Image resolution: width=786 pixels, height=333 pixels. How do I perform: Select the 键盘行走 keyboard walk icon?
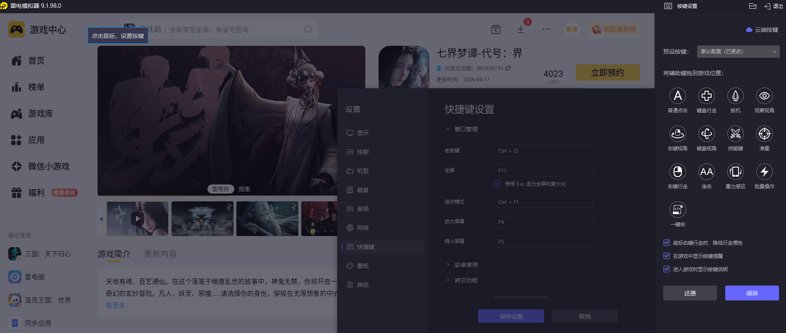[x=707, y=96]
